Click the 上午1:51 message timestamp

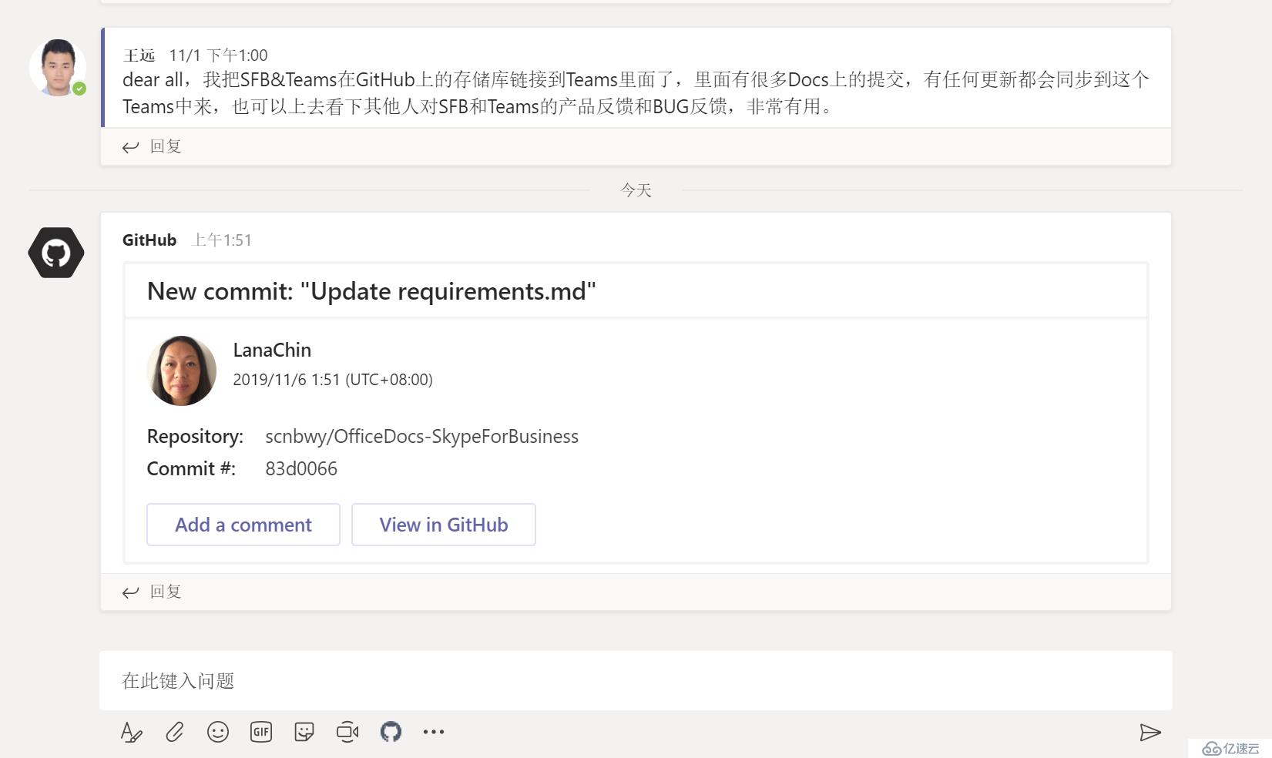click(x=222, y=240)
